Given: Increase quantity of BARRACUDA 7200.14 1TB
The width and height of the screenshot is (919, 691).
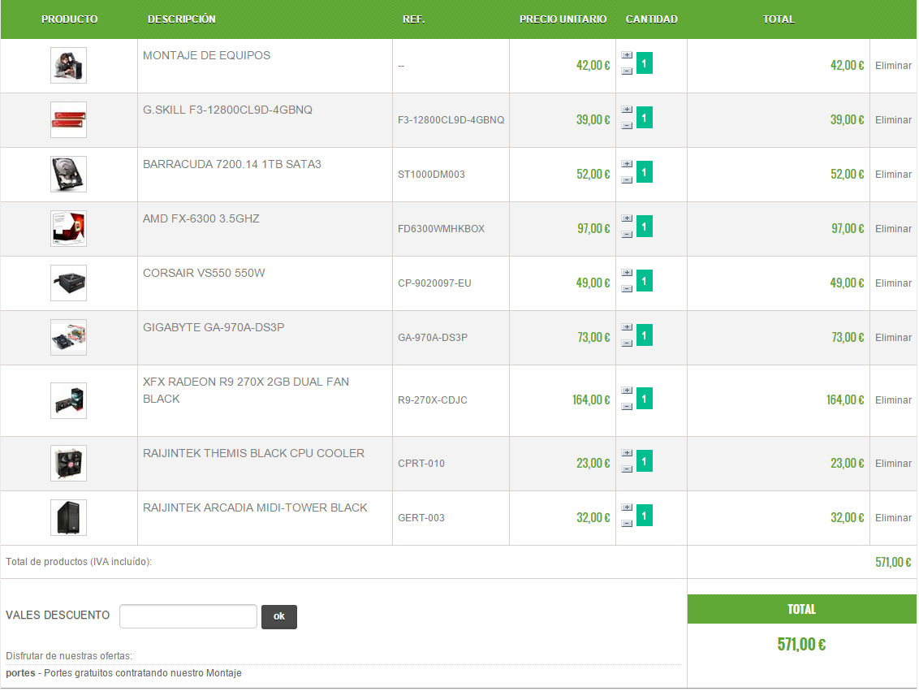Looking at the screenshot, I should pos(627,164).
